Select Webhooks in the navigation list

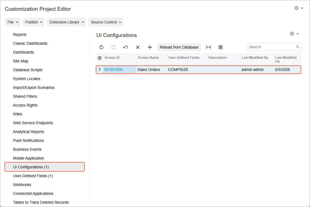[x=22, y=185]
